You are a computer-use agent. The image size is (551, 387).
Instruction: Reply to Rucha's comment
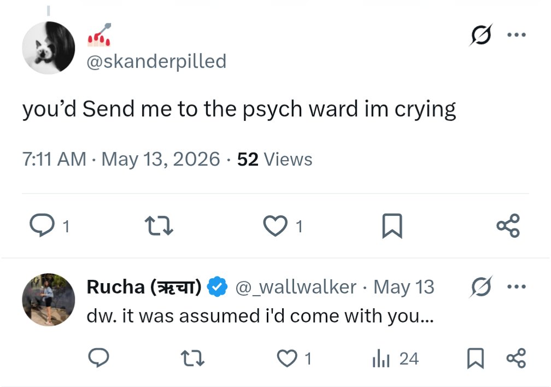coord(98,358)
